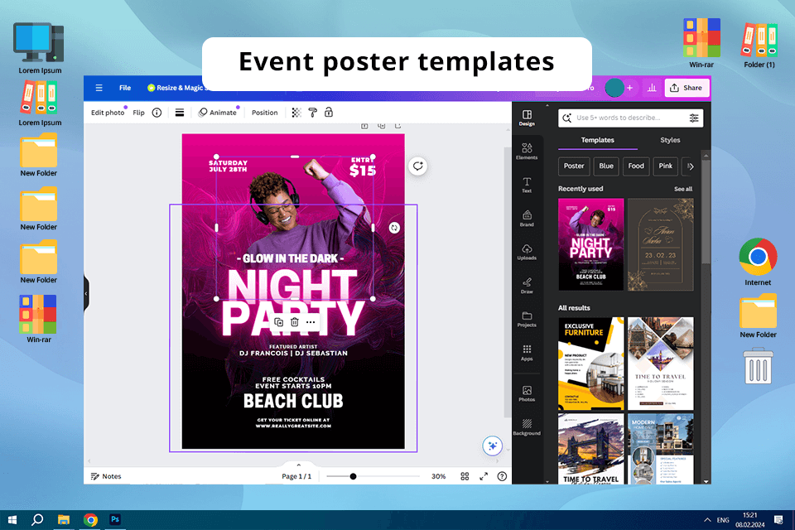Open Internet Chrome desktop shortcut
The width and height of the screenshot is (795, 530).
(758, 262)
